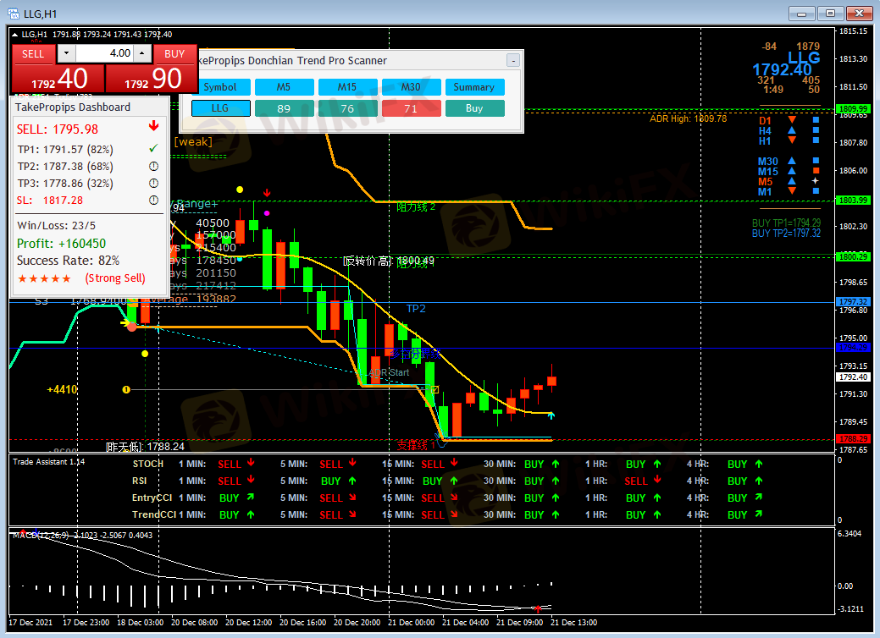Click the clock icon next to SL
Viewport: 880px width, 638px height.
(153, 201)
